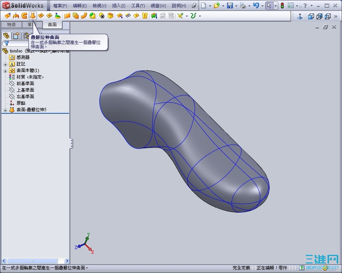
Task: Open the Print dropdown arrow
Action: [249, 6]
